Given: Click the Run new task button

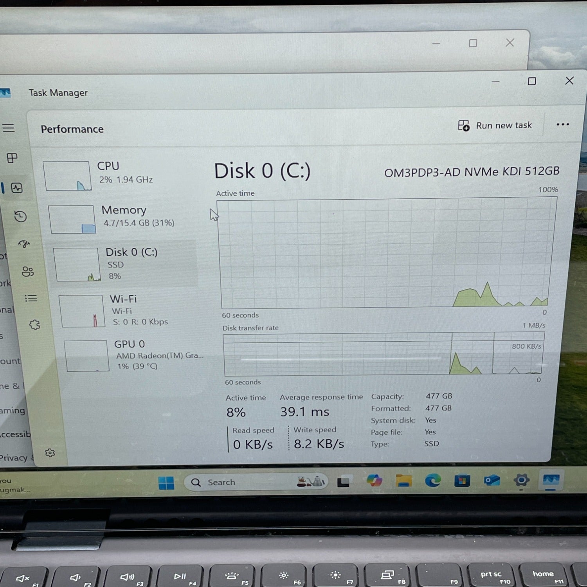Looking at the screenshot, I should 495,126.
